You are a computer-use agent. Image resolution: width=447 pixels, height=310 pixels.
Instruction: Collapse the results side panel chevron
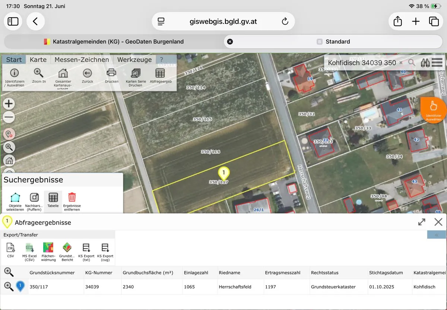[437, 235]
